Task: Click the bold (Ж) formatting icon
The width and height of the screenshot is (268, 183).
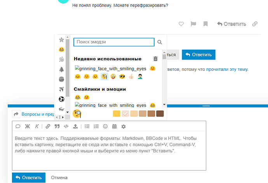Action: tap(27, 126)
